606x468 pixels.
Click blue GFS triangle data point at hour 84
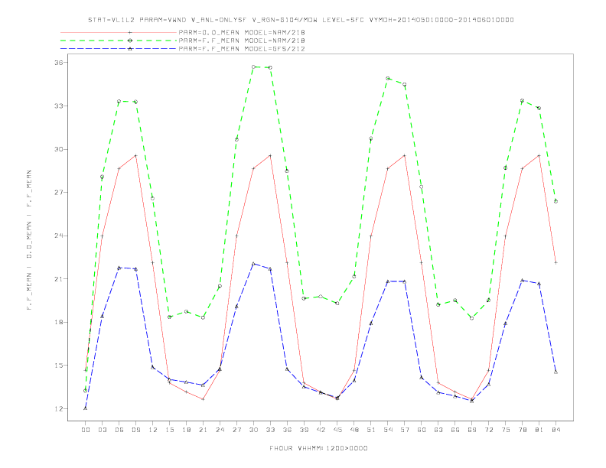pyautogui.click(x=555, y=372)
